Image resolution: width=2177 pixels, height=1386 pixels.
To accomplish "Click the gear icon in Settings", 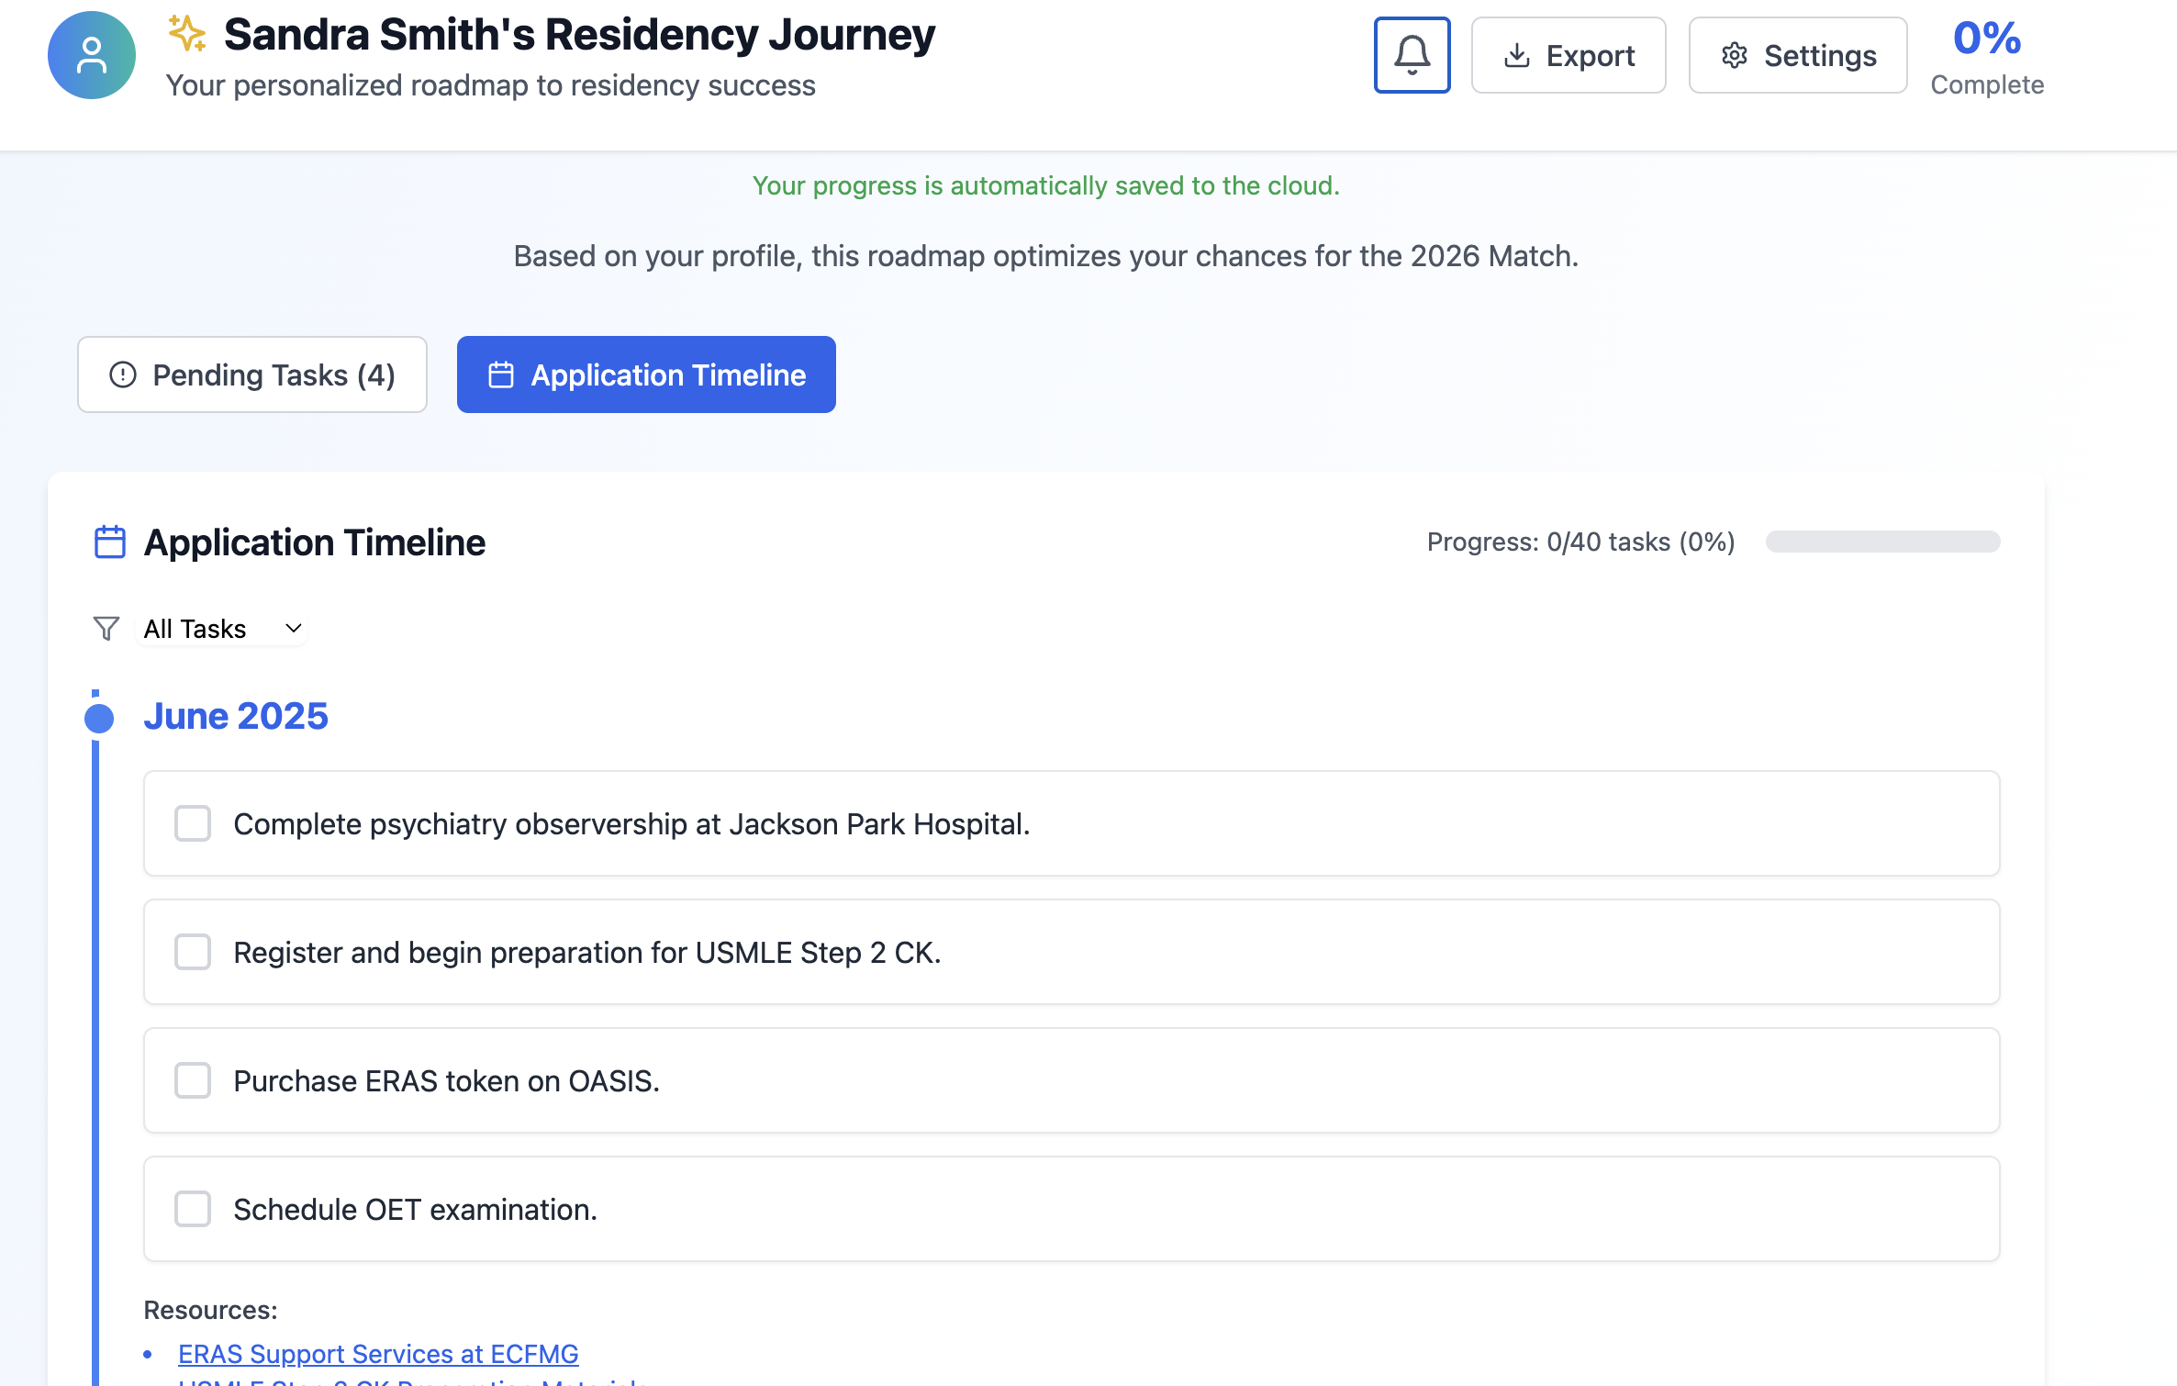I will point(1734,56).
